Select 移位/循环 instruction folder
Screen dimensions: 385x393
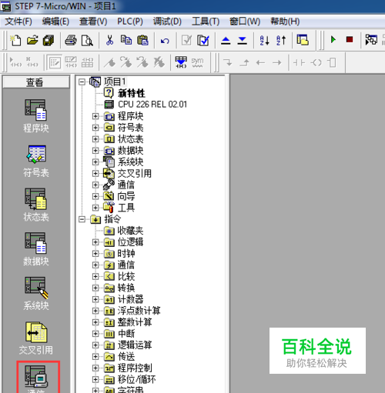(136, 379)
